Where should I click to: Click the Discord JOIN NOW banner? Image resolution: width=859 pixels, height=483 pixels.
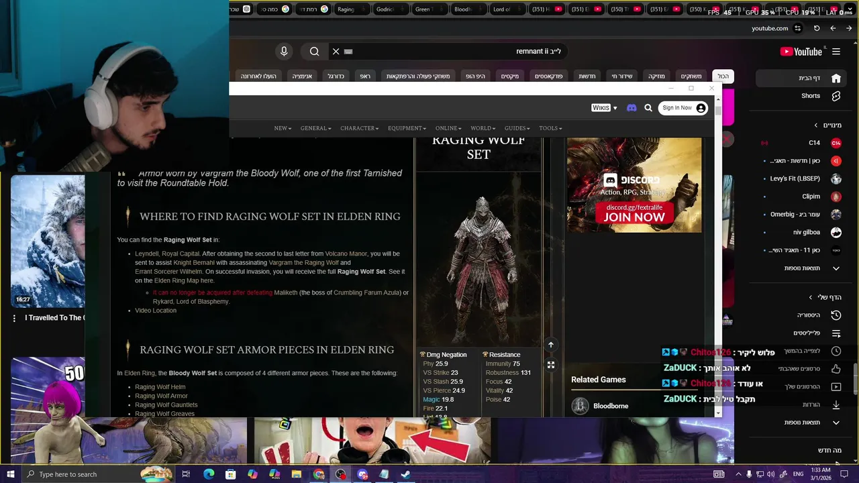pos(634,213)
